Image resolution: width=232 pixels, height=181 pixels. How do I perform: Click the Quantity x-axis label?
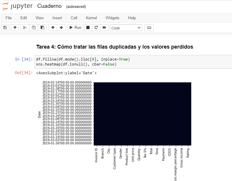(139, 155)
